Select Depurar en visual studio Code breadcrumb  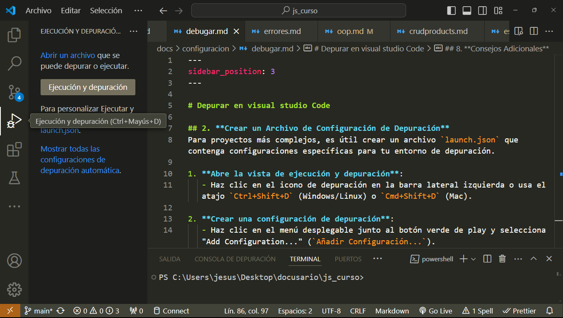(364, 48)
